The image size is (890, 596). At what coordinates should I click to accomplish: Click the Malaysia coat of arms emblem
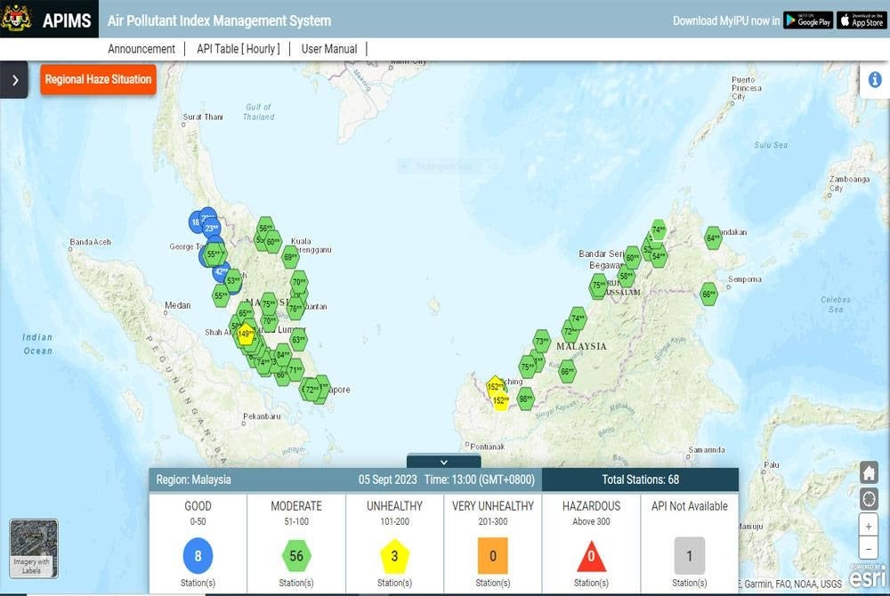coord(20,20)
